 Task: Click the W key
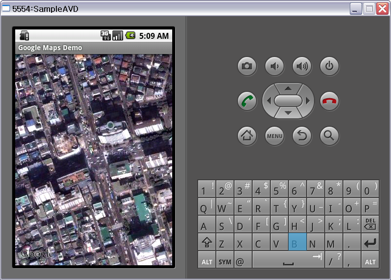click(225, 206)
